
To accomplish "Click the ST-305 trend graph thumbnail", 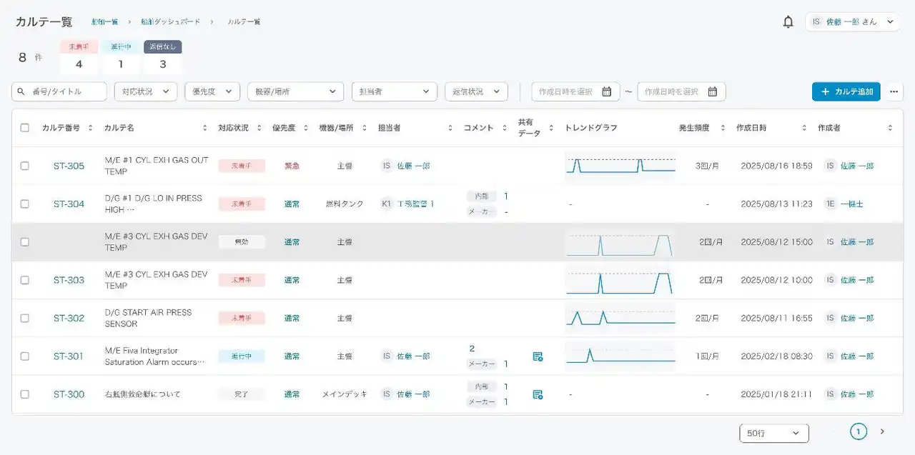I will coord(620,164).
